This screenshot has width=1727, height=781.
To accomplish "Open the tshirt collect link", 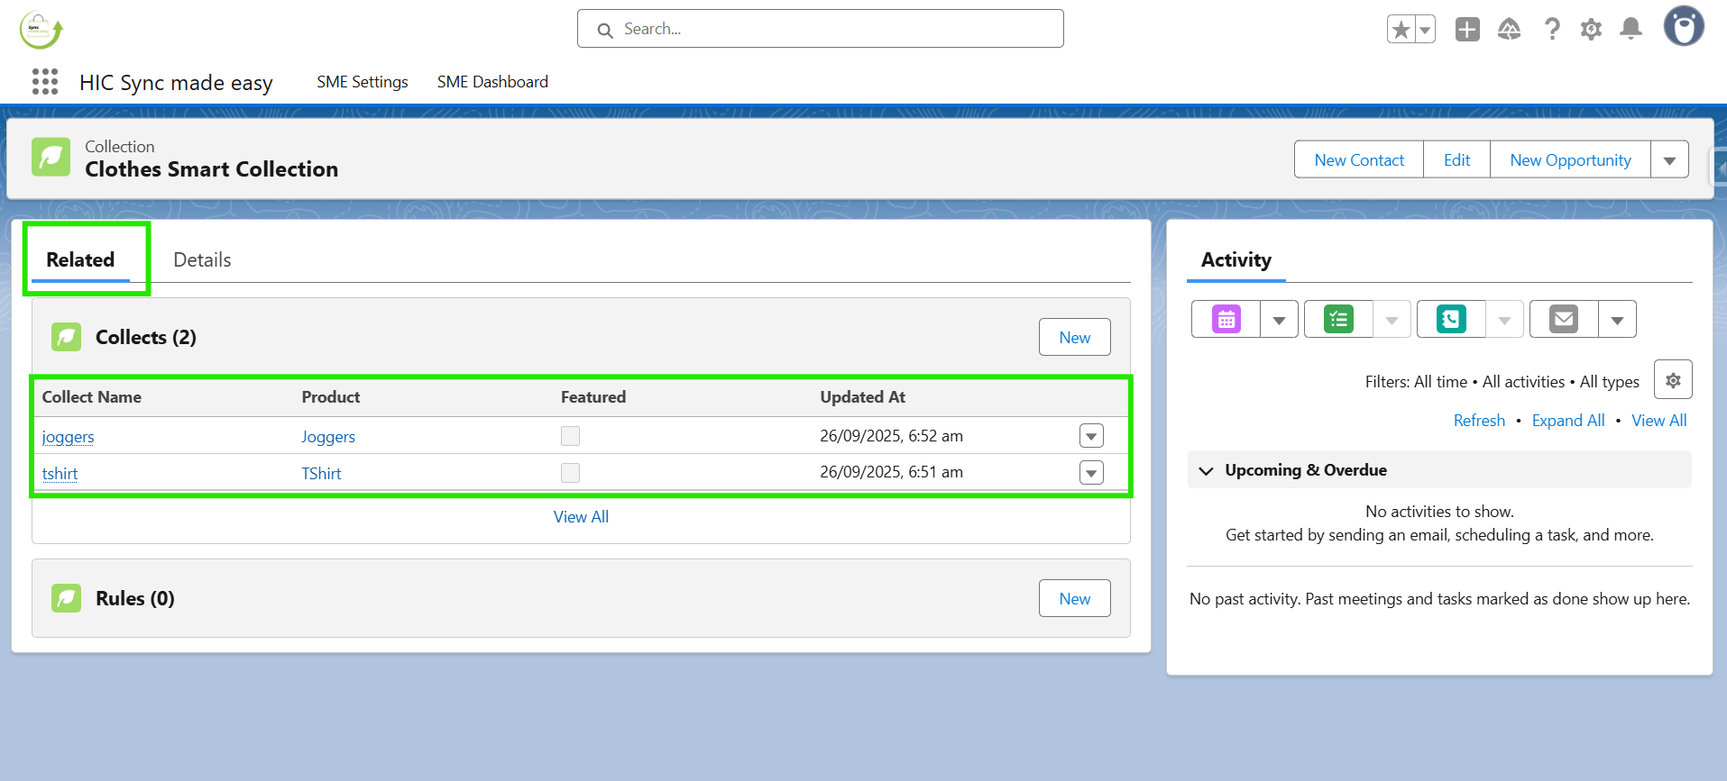I will 60,474.
